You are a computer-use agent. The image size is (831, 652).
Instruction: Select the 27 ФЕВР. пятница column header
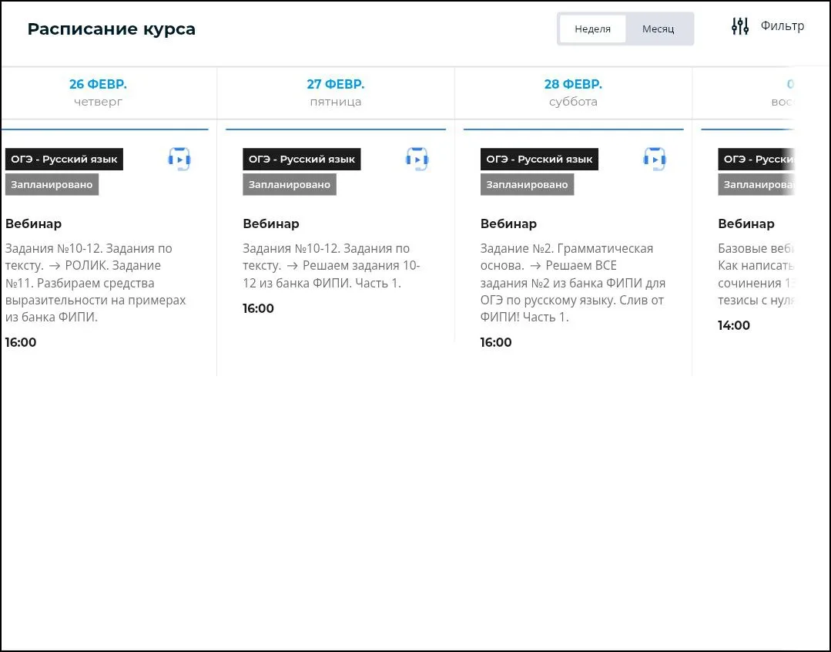pos(335,92)
